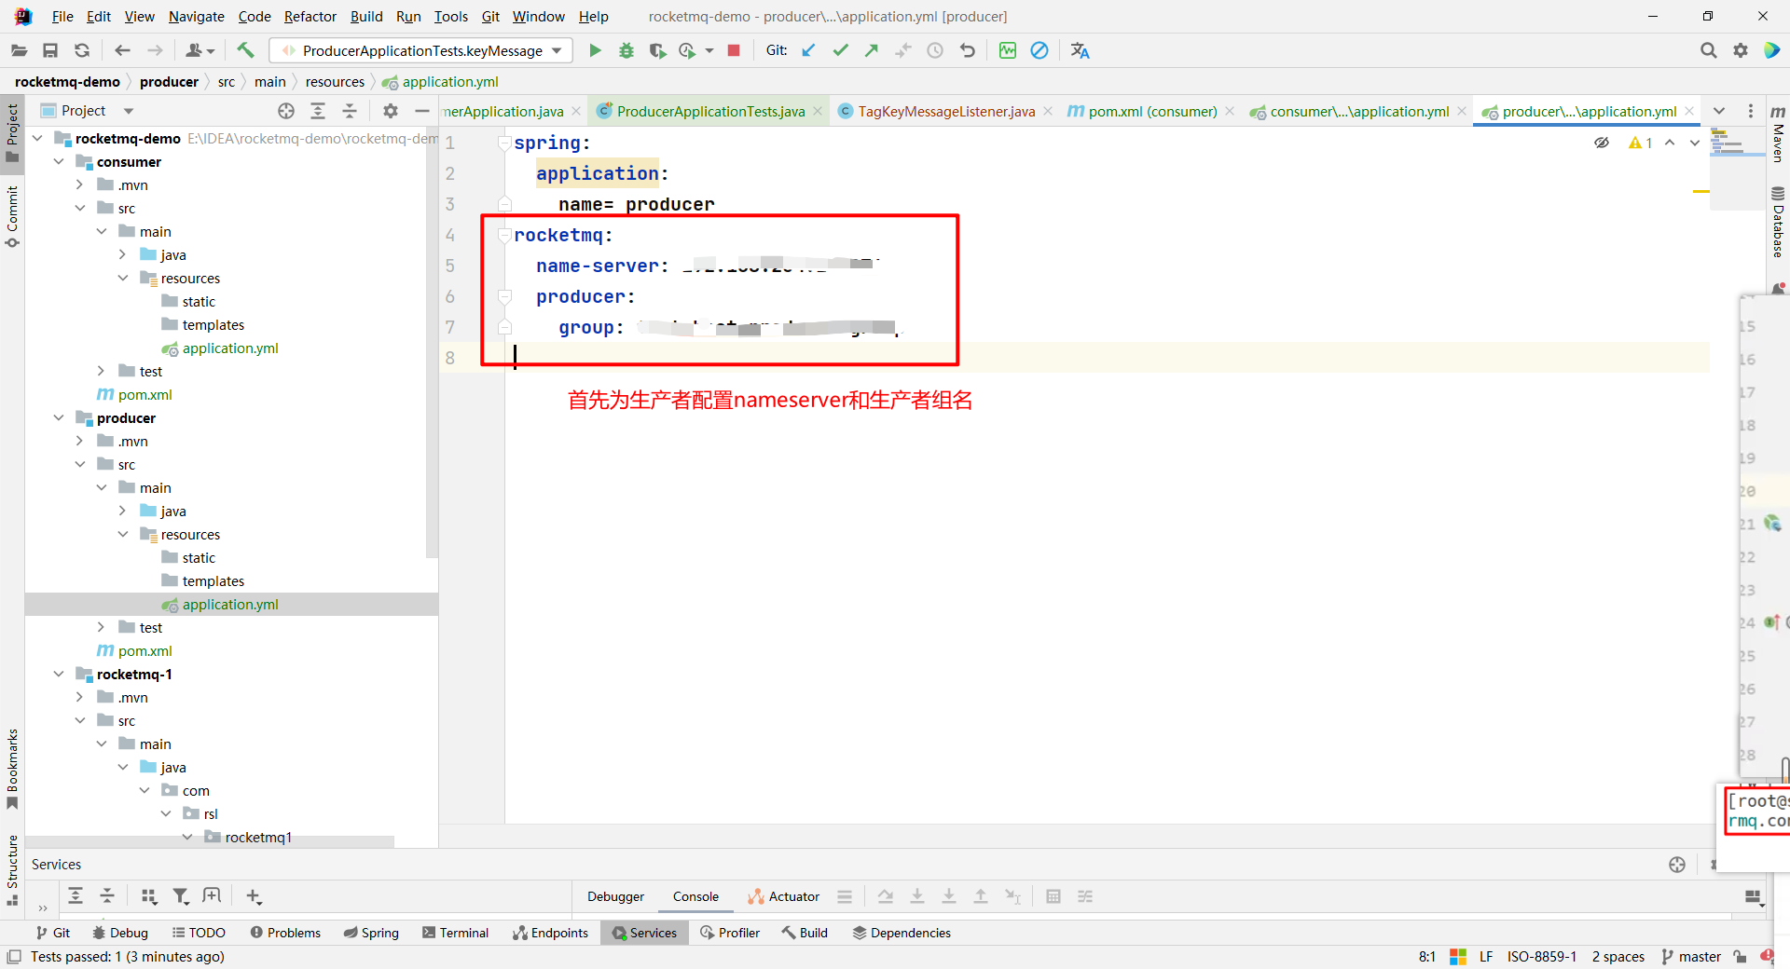The width and height of the screenshot is (1790, 969).
Task: Collapse the producer module folder
Action: point(59,418)
